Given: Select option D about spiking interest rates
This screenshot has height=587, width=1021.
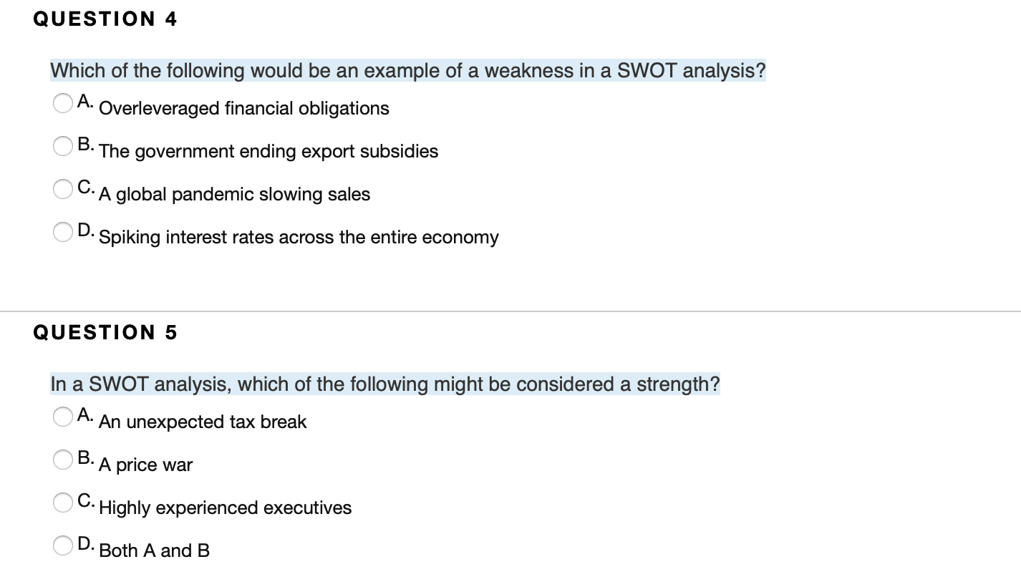Looking at the screenshot, I should [x=62, y=232].
